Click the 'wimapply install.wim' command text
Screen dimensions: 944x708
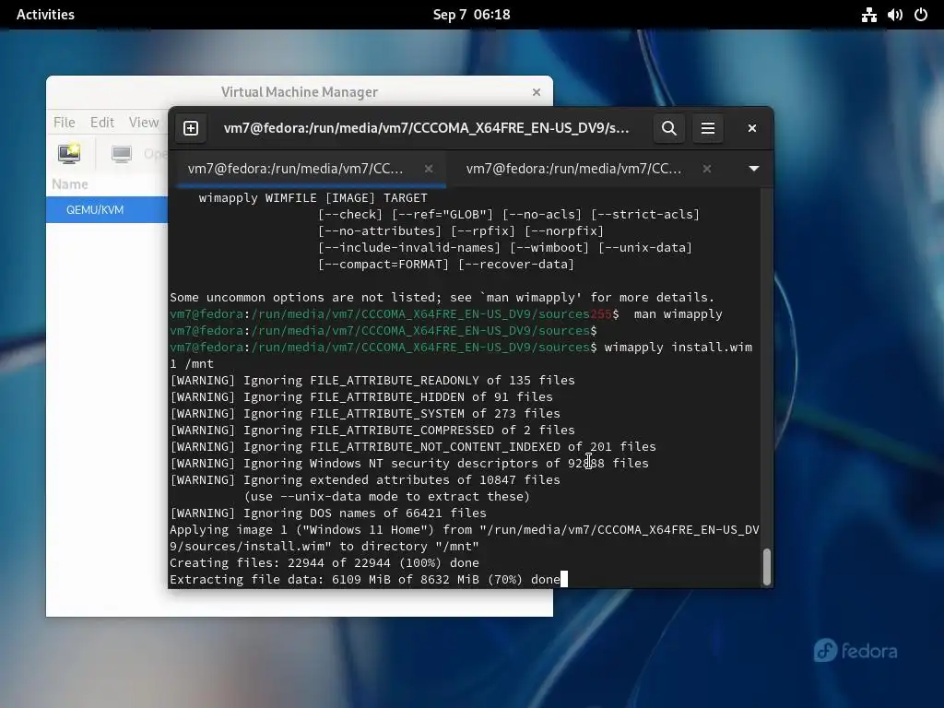[678, 348]
